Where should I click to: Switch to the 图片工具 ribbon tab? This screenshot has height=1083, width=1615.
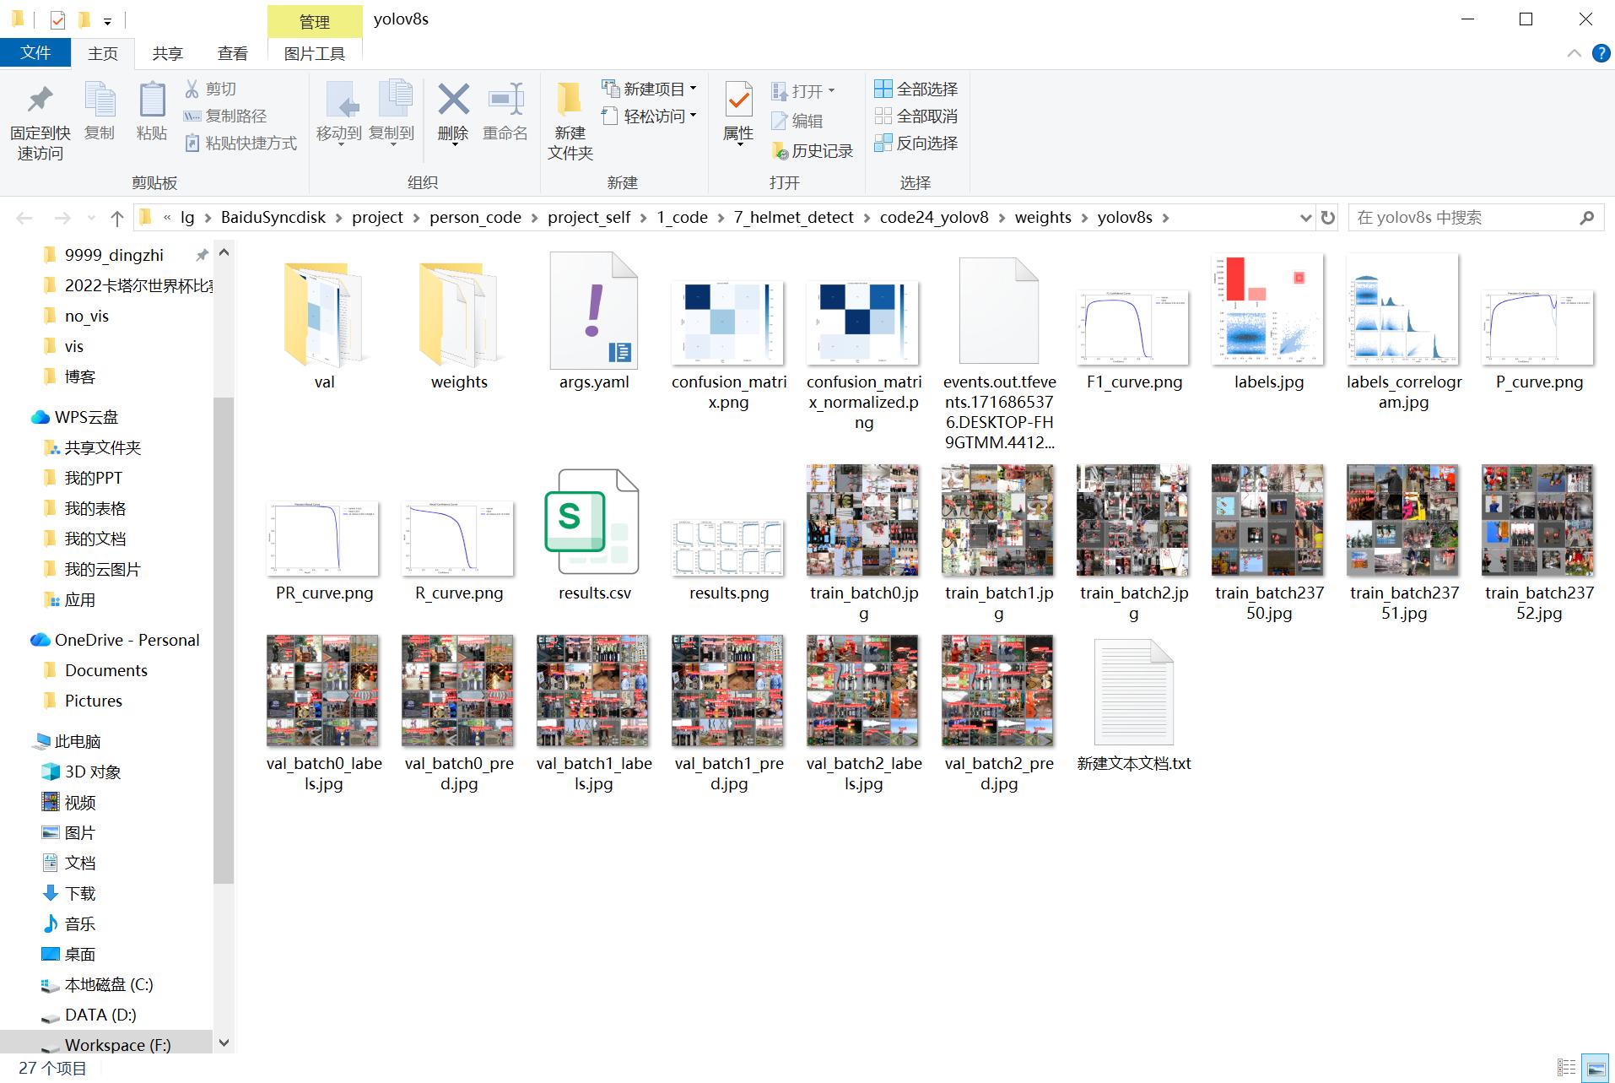click(x=315, y=53)
